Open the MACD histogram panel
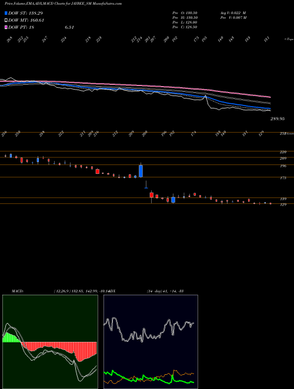This screenshot has width=294, height=389. 50,342
